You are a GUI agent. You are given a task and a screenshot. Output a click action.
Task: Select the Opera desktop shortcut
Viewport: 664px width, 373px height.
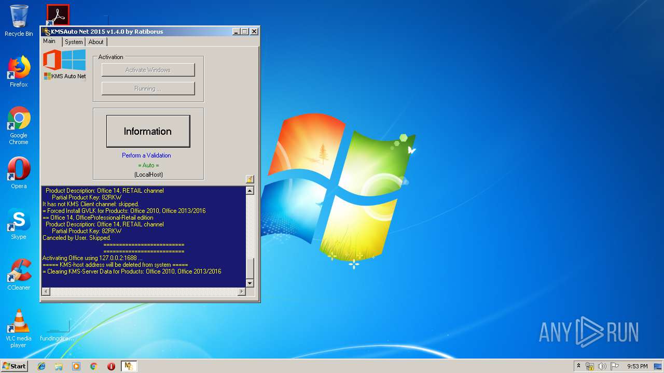(x=19, y=173)
